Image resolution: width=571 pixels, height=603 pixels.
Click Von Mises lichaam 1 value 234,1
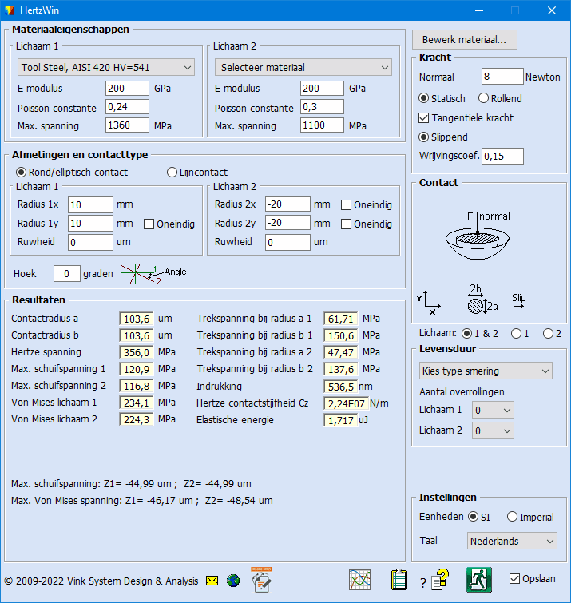(x=137, y=403)
